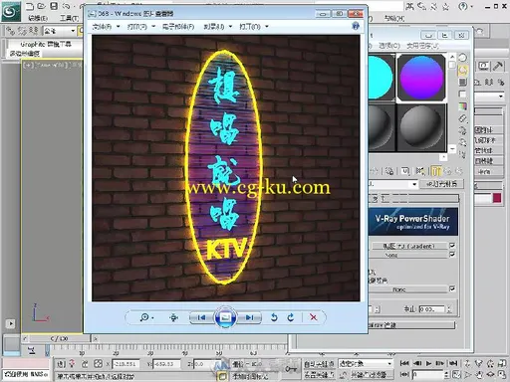Viewport: 510px width, 382px height.
Task: Start slideshow with the round center button
Action: [225, 317]
